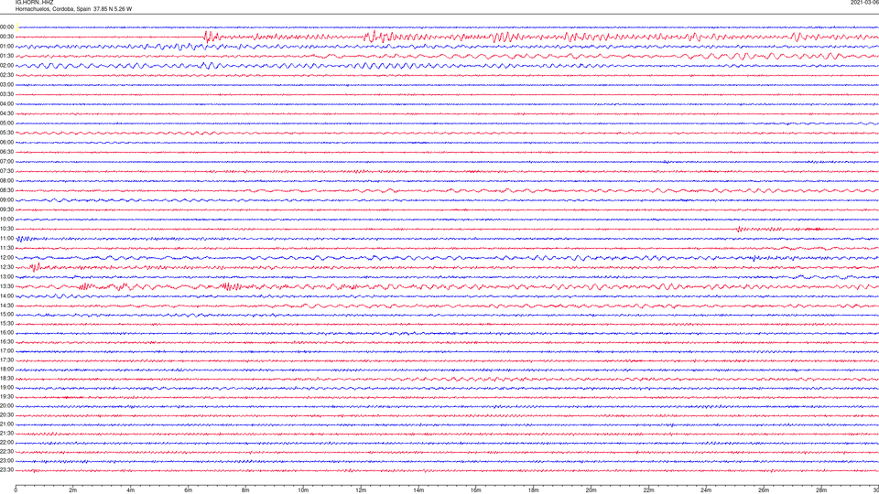Select the 23:30 trace label
The width and height of the screenshot is (879, 494).
6,469
